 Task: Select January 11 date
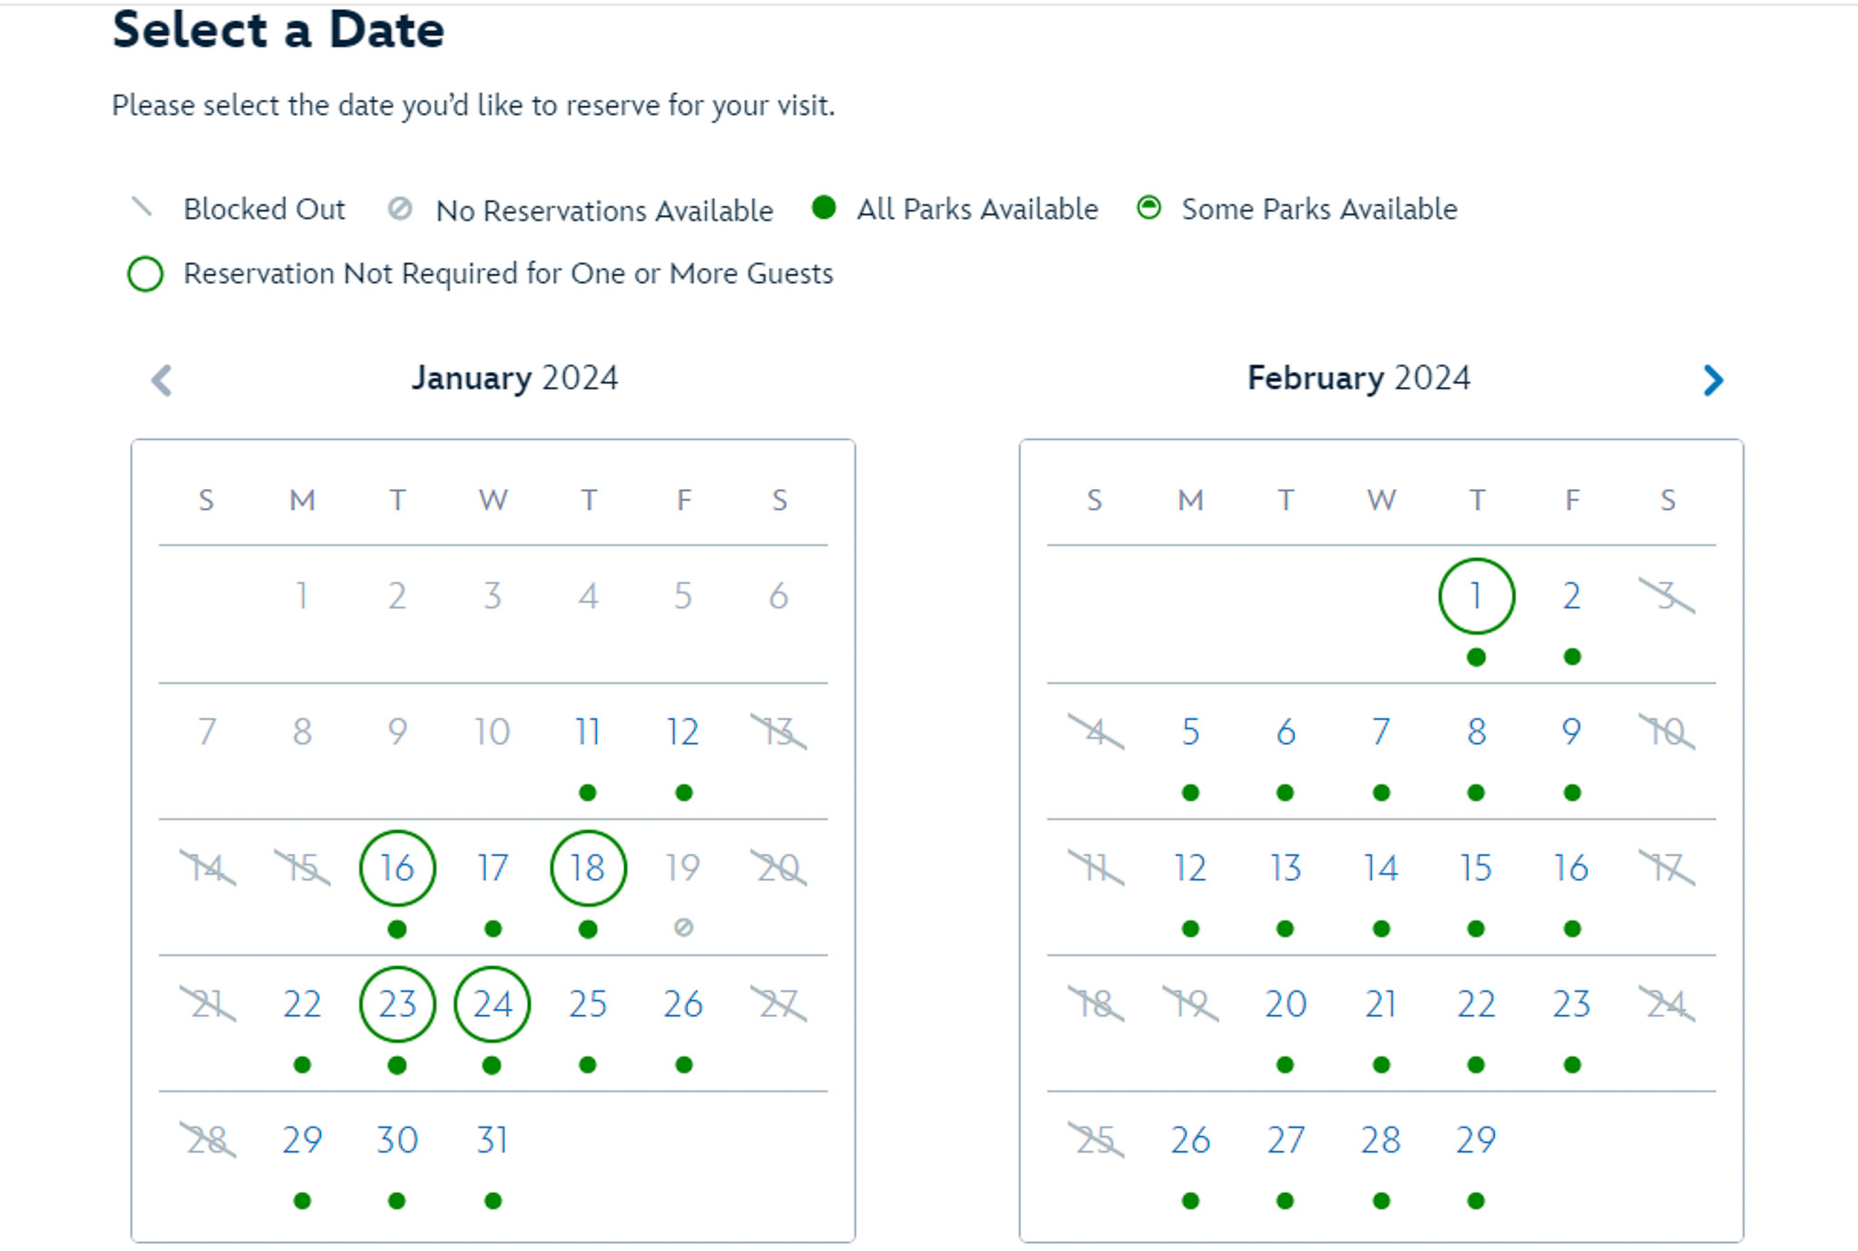[x=588, y=732]
